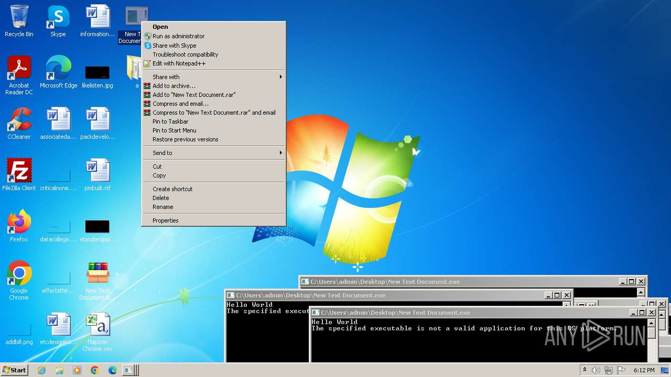The width and height of the screenshot is (671, 377).
Task: Choose Create shortcut
Action: click(214, 189)
